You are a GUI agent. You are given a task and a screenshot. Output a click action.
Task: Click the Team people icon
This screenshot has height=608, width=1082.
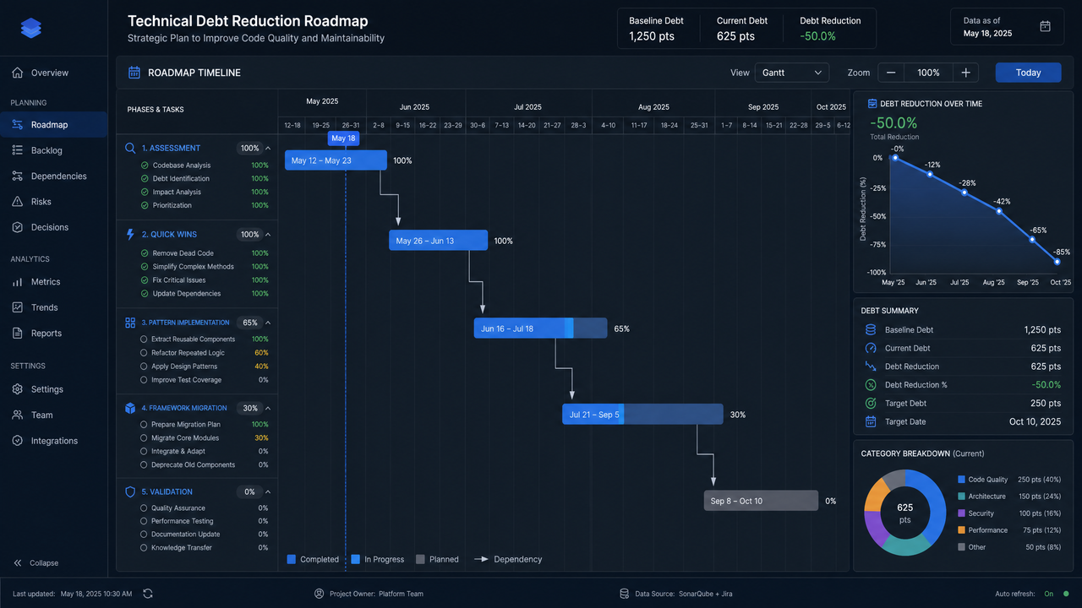coord(17,415)
